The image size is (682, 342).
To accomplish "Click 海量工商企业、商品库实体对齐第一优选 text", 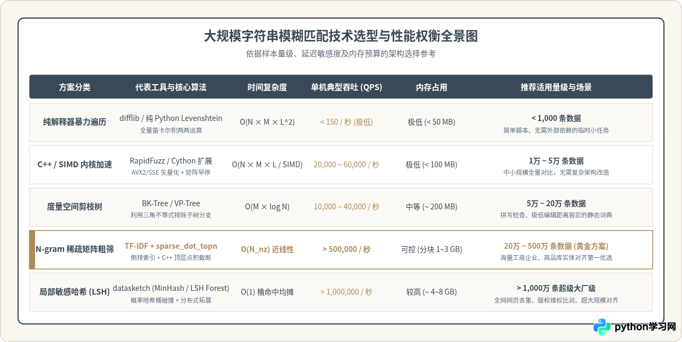I will pos(556,258).
